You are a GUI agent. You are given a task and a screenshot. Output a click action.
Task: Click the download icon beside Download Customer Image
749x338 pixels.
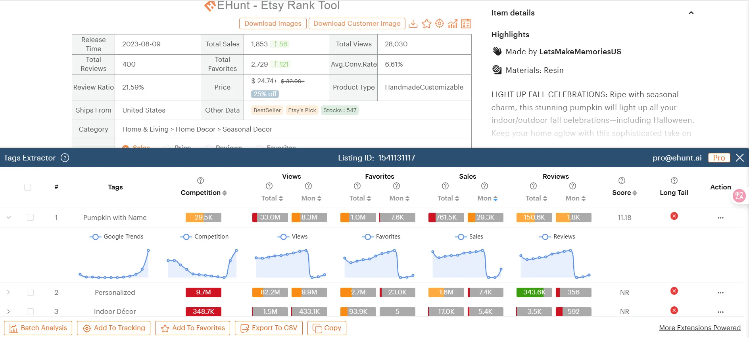[x=413, y=24]
